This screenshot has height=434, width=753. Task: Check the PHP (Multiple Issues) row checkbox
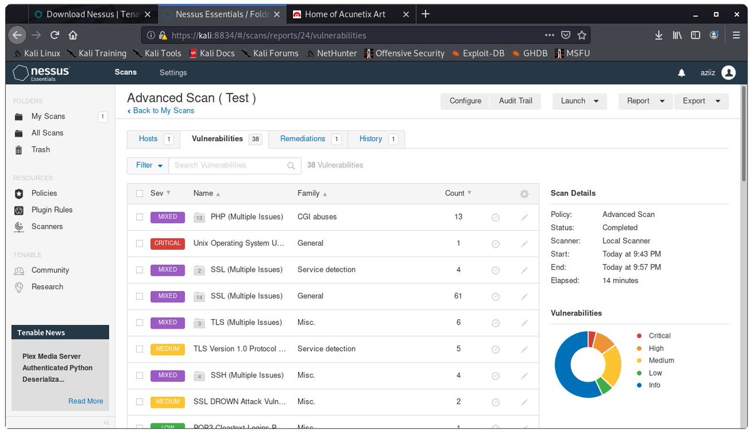click(x=139, y=217)
